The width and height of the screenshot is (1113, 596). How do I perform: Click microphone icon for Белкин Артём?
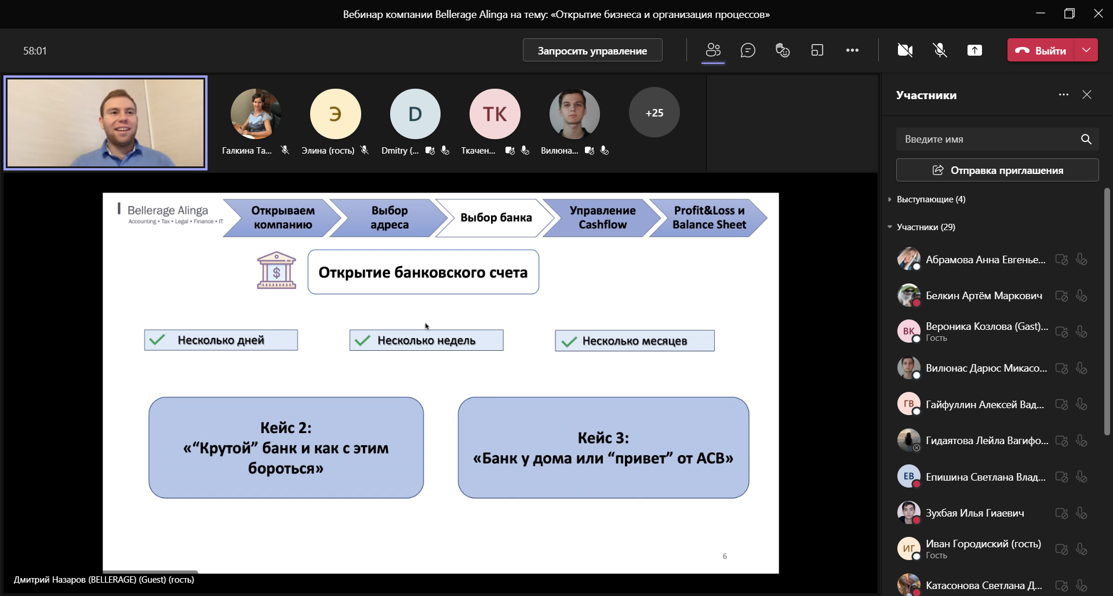pos(1081,296)
